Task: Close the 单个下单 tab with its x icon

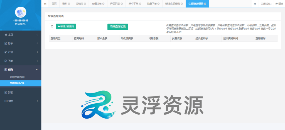Action: (x=140, y=4)
